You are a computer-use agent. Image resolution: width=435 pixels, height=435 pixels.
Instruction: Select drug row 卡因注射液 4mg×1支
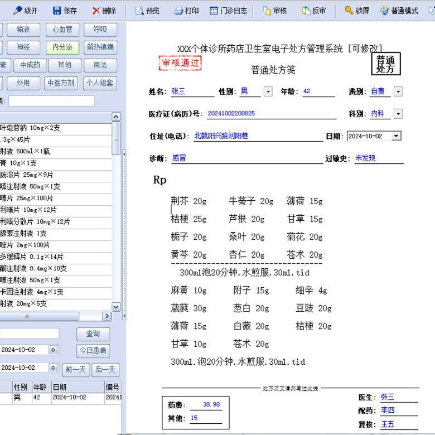(56, 292)
